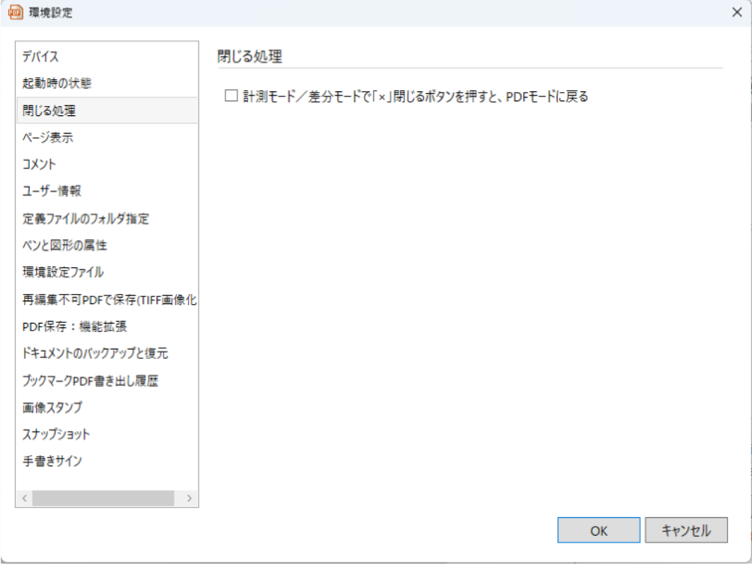Screen dimensions: 752x564
Task: Select 定義ファイルのフォルダ指定 item
Action: 85,218
